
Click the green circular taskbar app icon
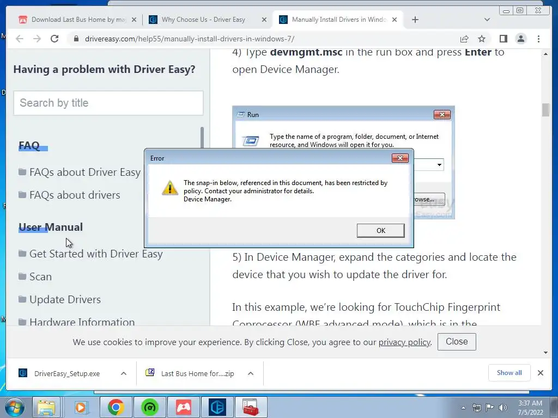[150, 407]
